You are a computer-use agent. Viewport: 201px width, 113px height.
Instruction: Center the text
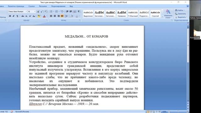point(55,16)
